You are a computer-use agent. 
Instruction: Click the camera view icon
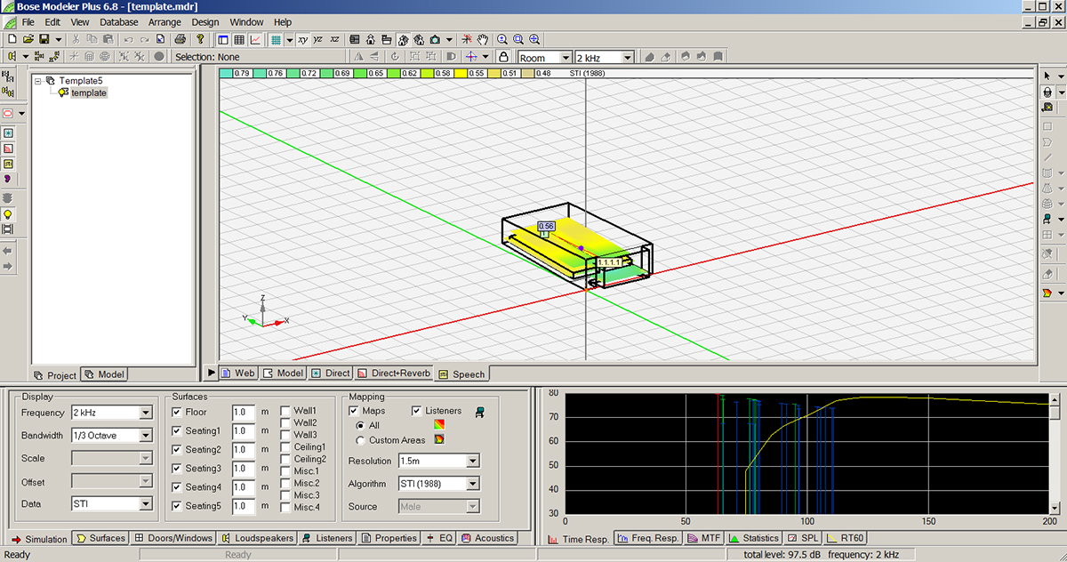pos(435,39)
